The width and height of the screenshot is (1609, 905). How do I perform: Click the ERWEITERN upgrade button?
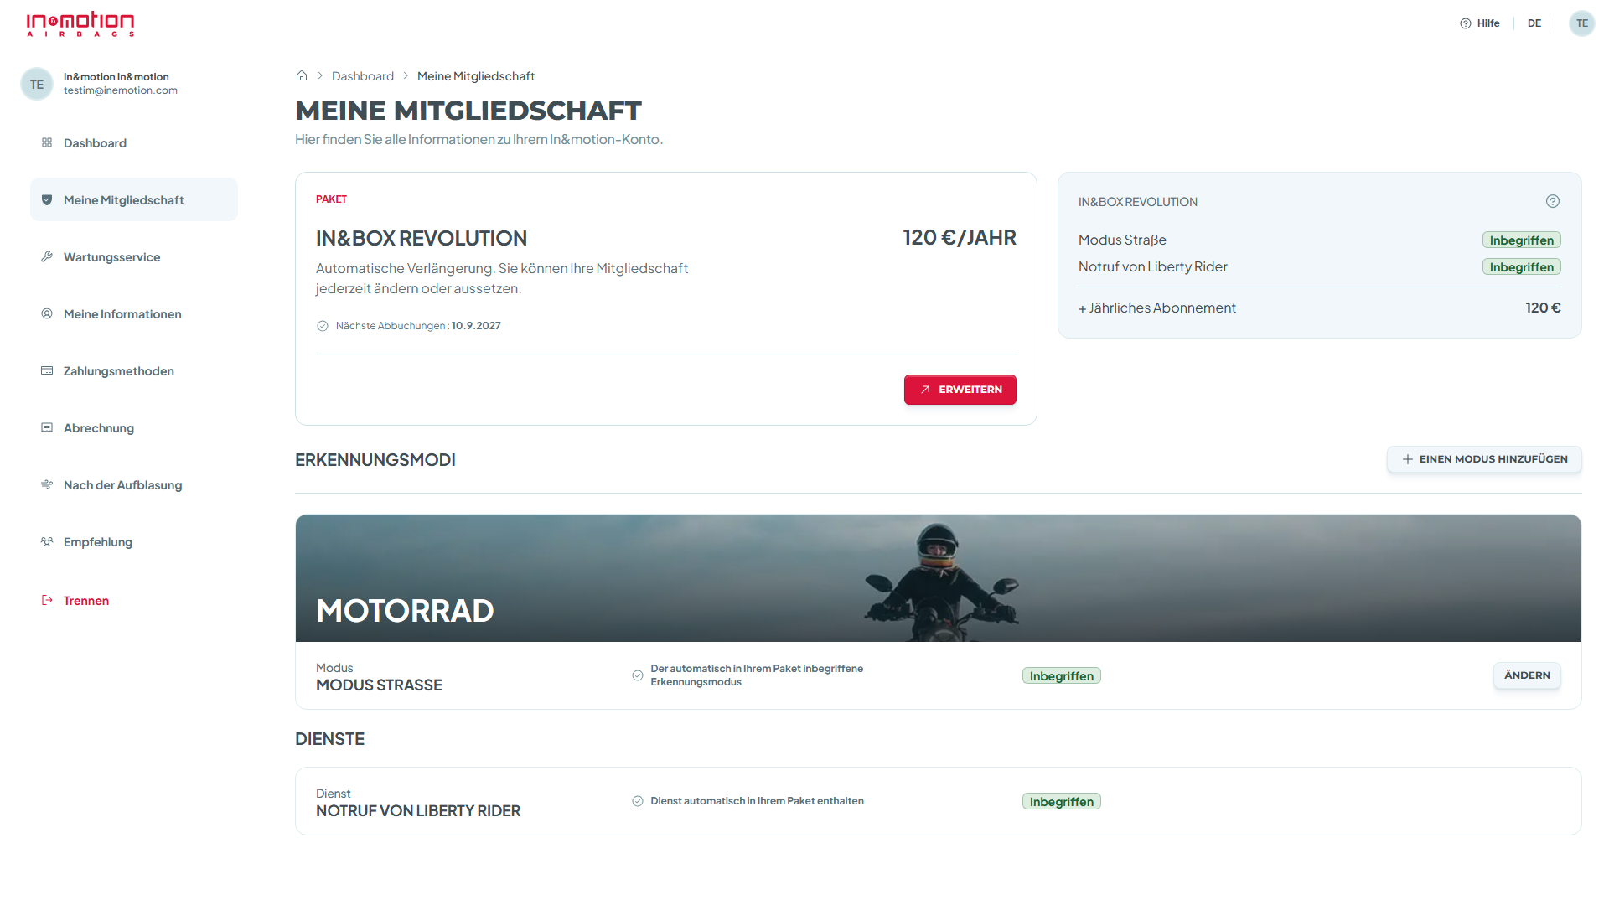click(x=960, y=390)
